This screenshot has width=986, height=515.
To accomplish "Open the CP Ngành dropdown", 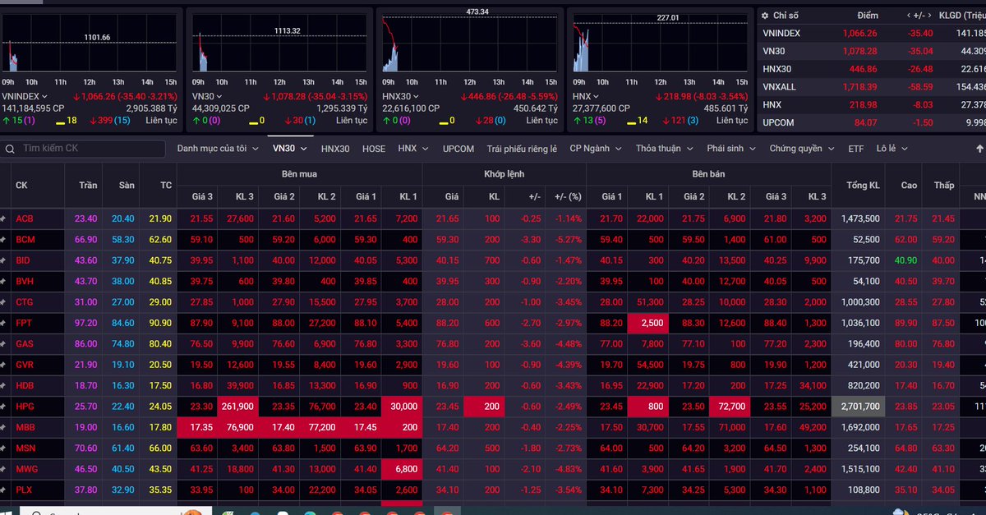I will (x=595, y=149).
